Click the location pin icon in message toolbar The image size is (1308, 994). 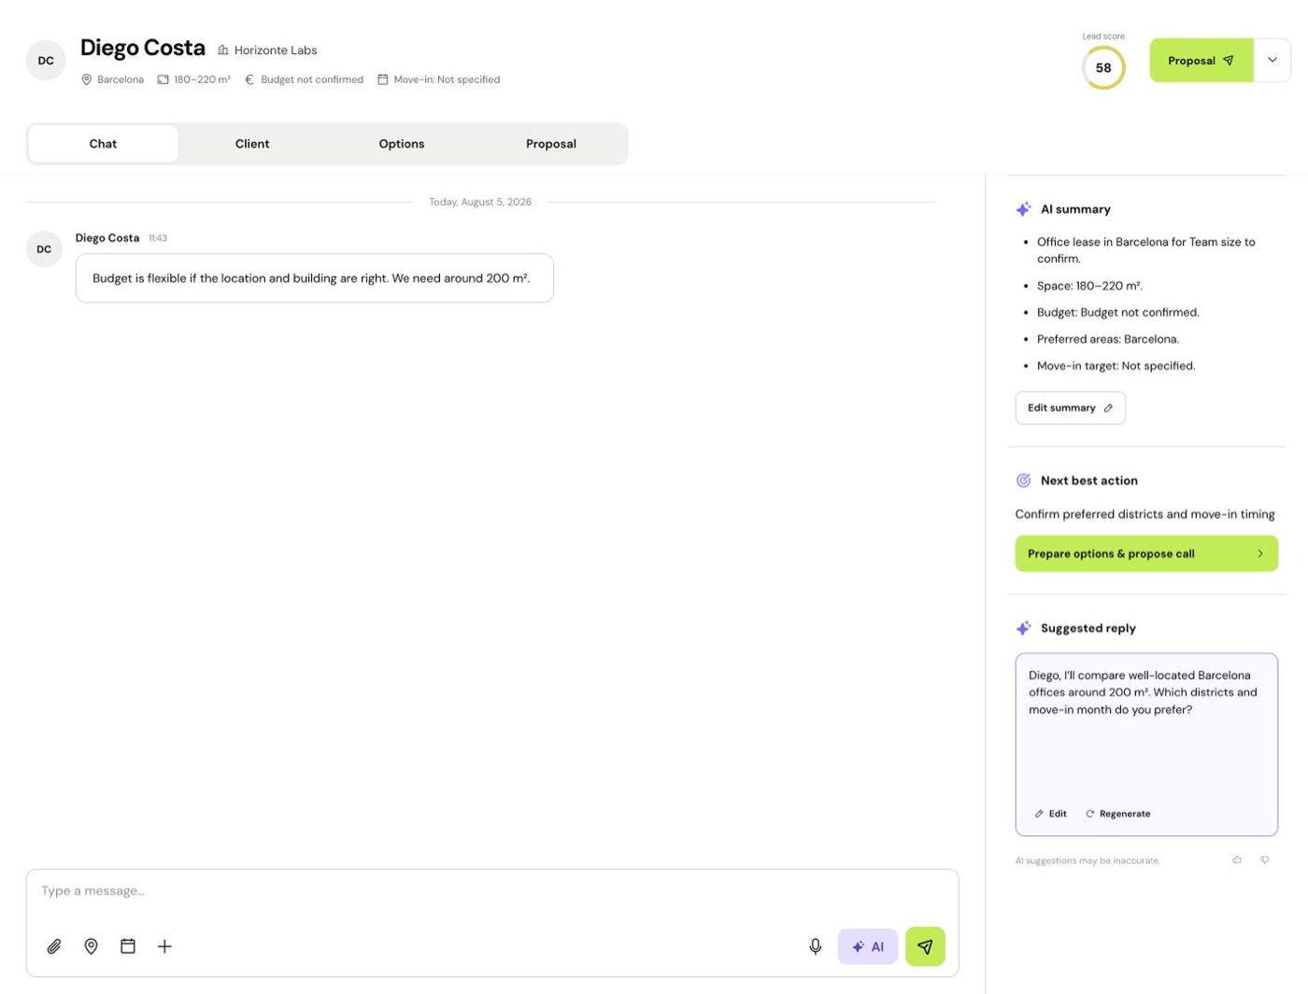pos(91,946)
